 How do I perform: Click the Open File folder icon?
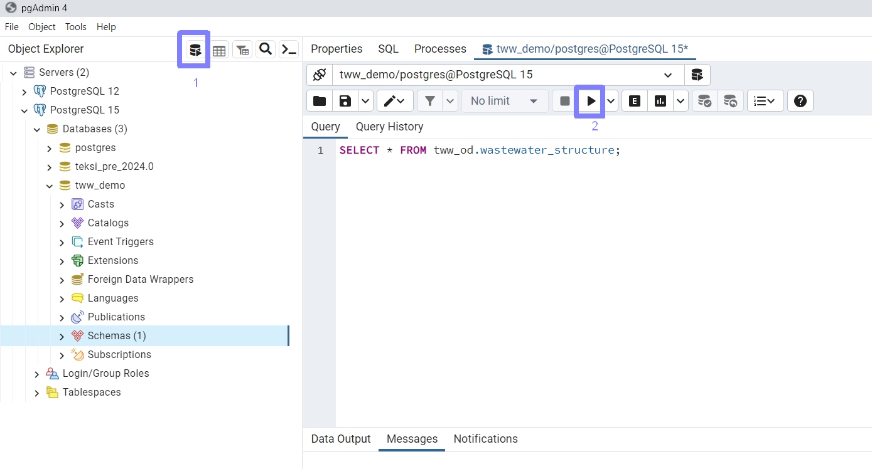(320, 101)
